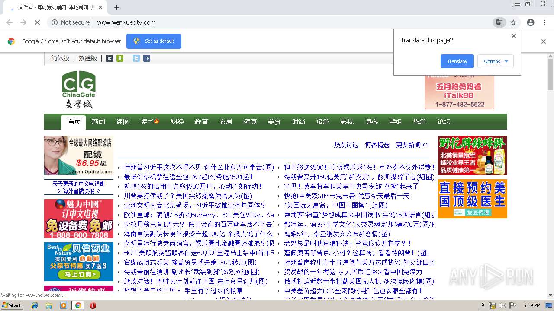
Task: Open a new browser tab
Action: pos(116,7)
